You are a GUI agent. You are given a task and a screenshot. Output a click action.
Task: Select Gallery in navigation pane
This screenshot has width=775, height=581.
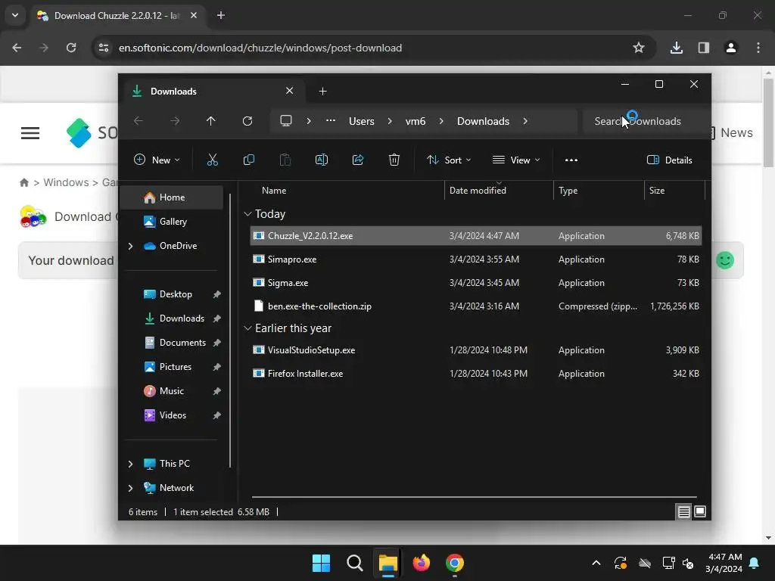(x=172, y=222)
